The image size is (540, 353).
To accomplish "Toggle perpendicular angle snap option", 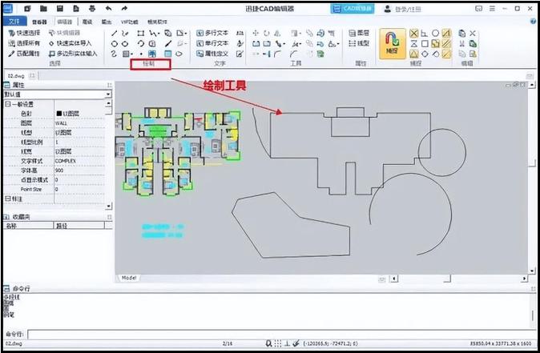I will tap(425, 34).
